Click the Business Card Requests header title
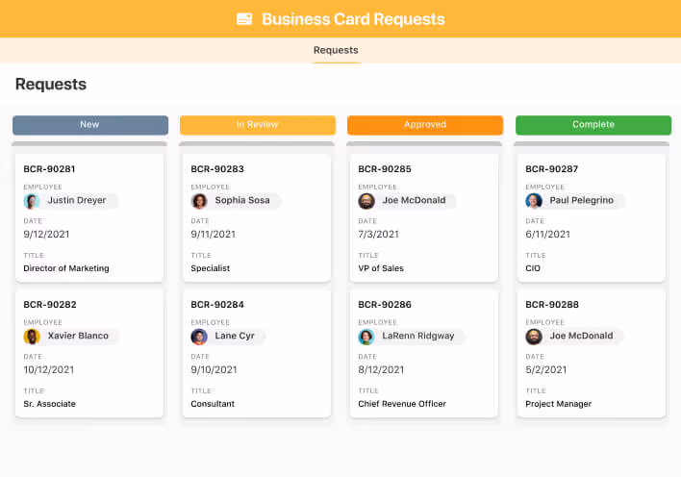The image size is (681, 477). [x=353, y=19]
